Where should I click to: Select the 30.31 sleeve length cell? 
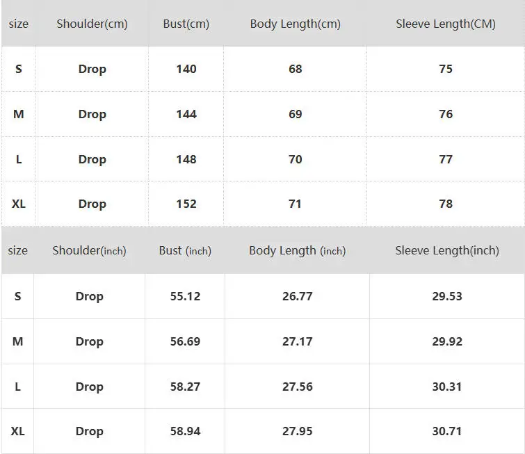[447, 387]
